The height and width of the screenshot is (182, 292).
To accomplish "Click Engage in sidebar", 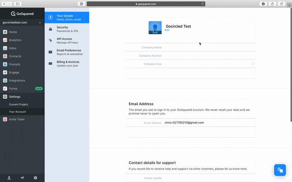I will click(14, 72).
